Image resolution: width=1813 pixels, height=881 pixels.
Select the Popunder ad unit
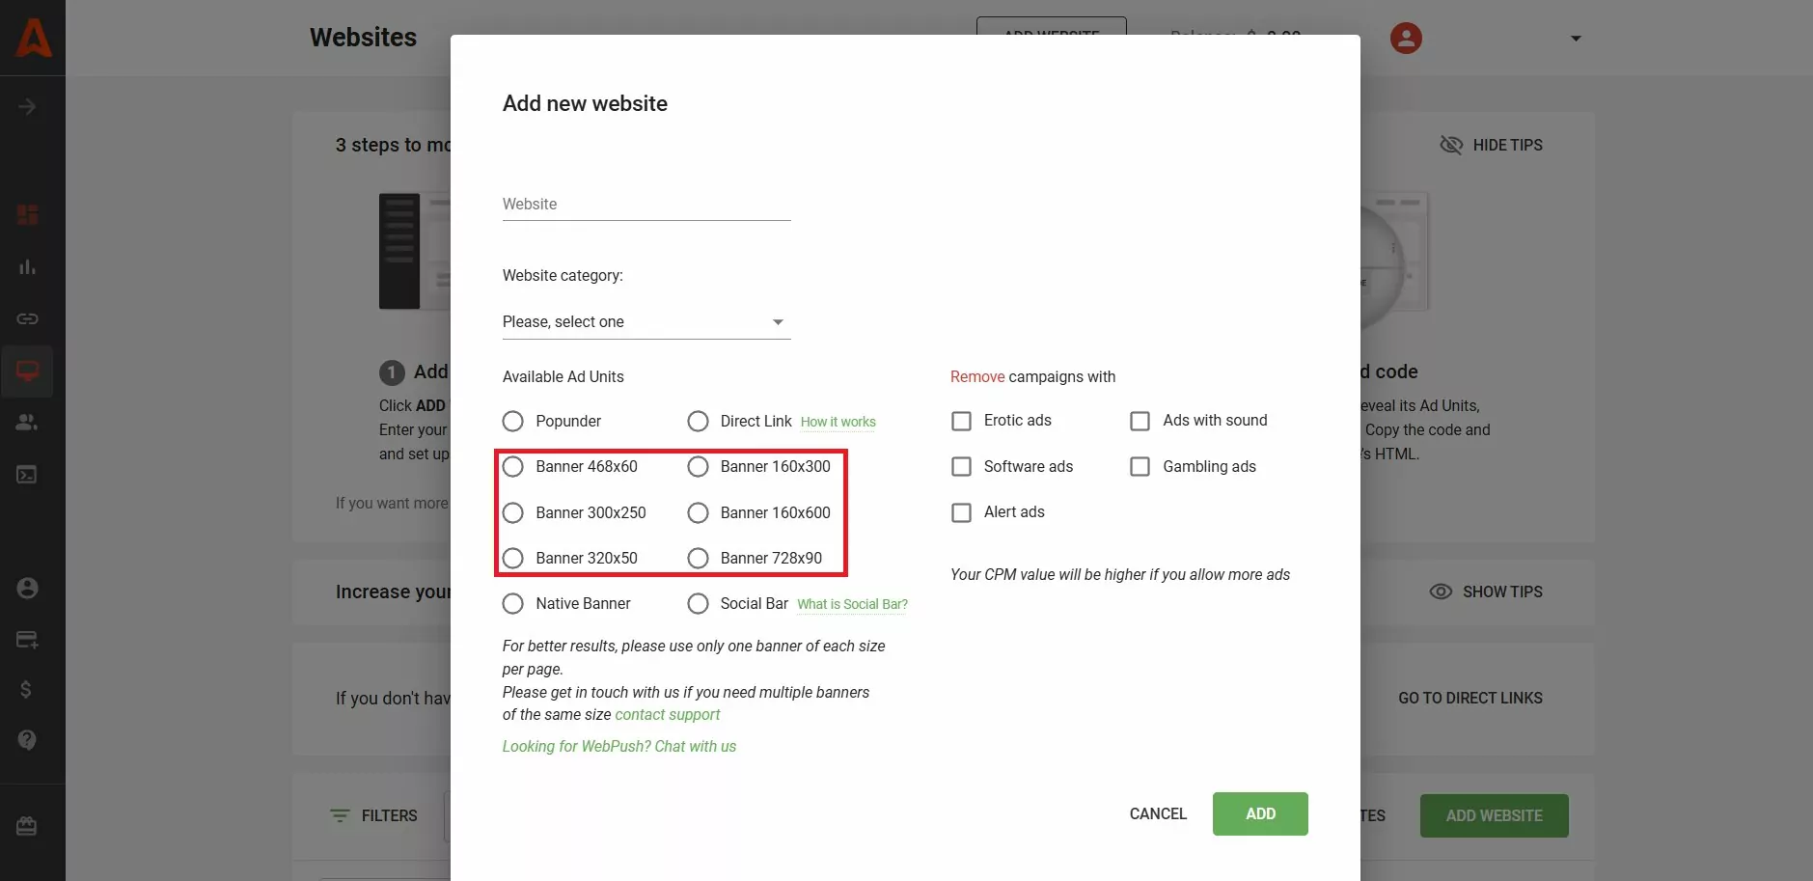pos(513,421)
